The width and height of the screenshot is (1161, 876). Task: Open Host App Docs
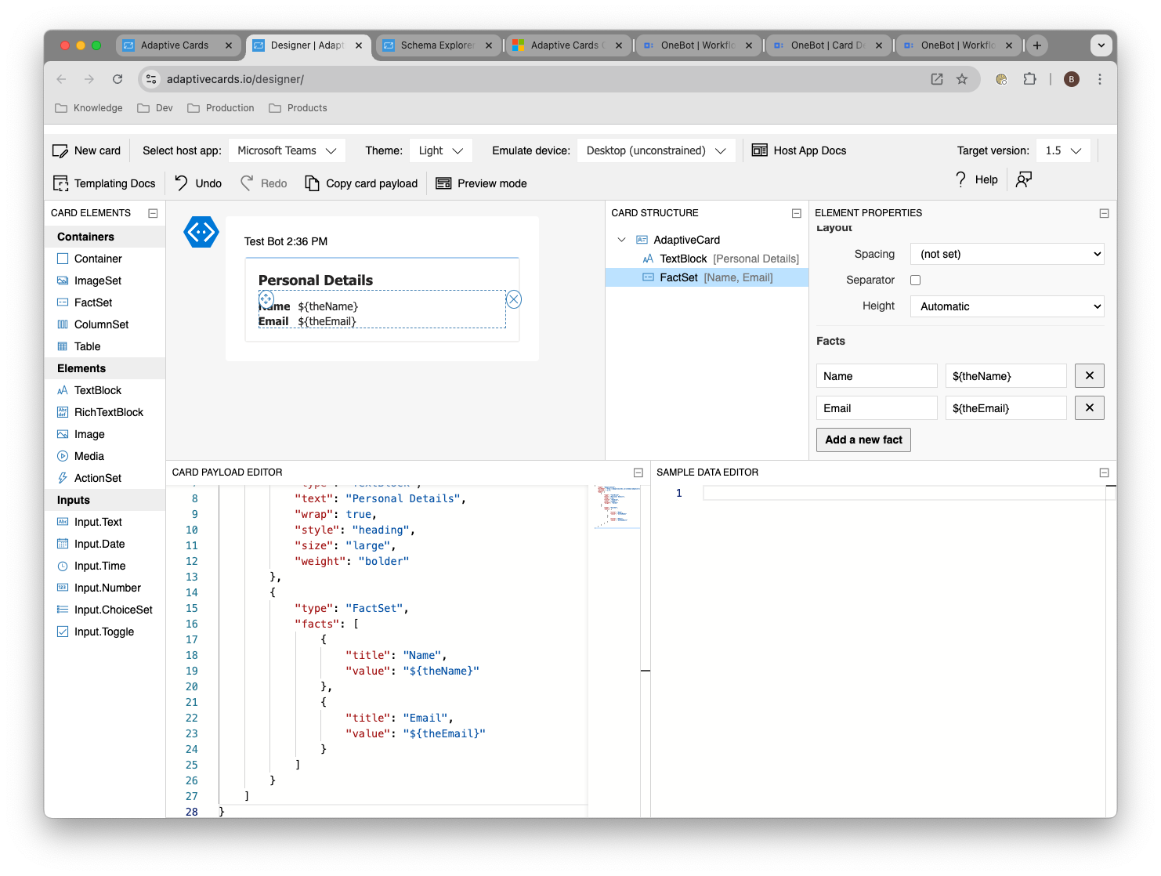(x=799, y=150)
